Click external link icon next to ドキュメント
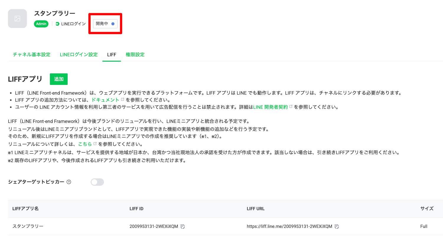The width and height of the screenshot is (443, 250). coord(123,99)
